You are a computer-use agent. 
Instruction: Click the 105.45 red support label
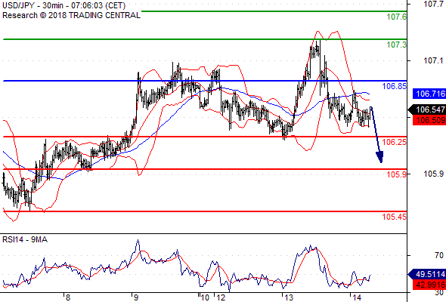tap(395, 217)
